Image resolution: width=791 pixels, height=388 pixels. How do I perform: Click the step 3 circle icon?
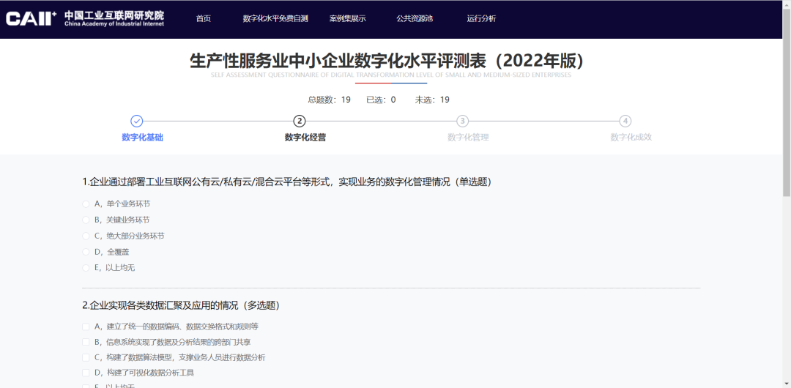point(462,122)
